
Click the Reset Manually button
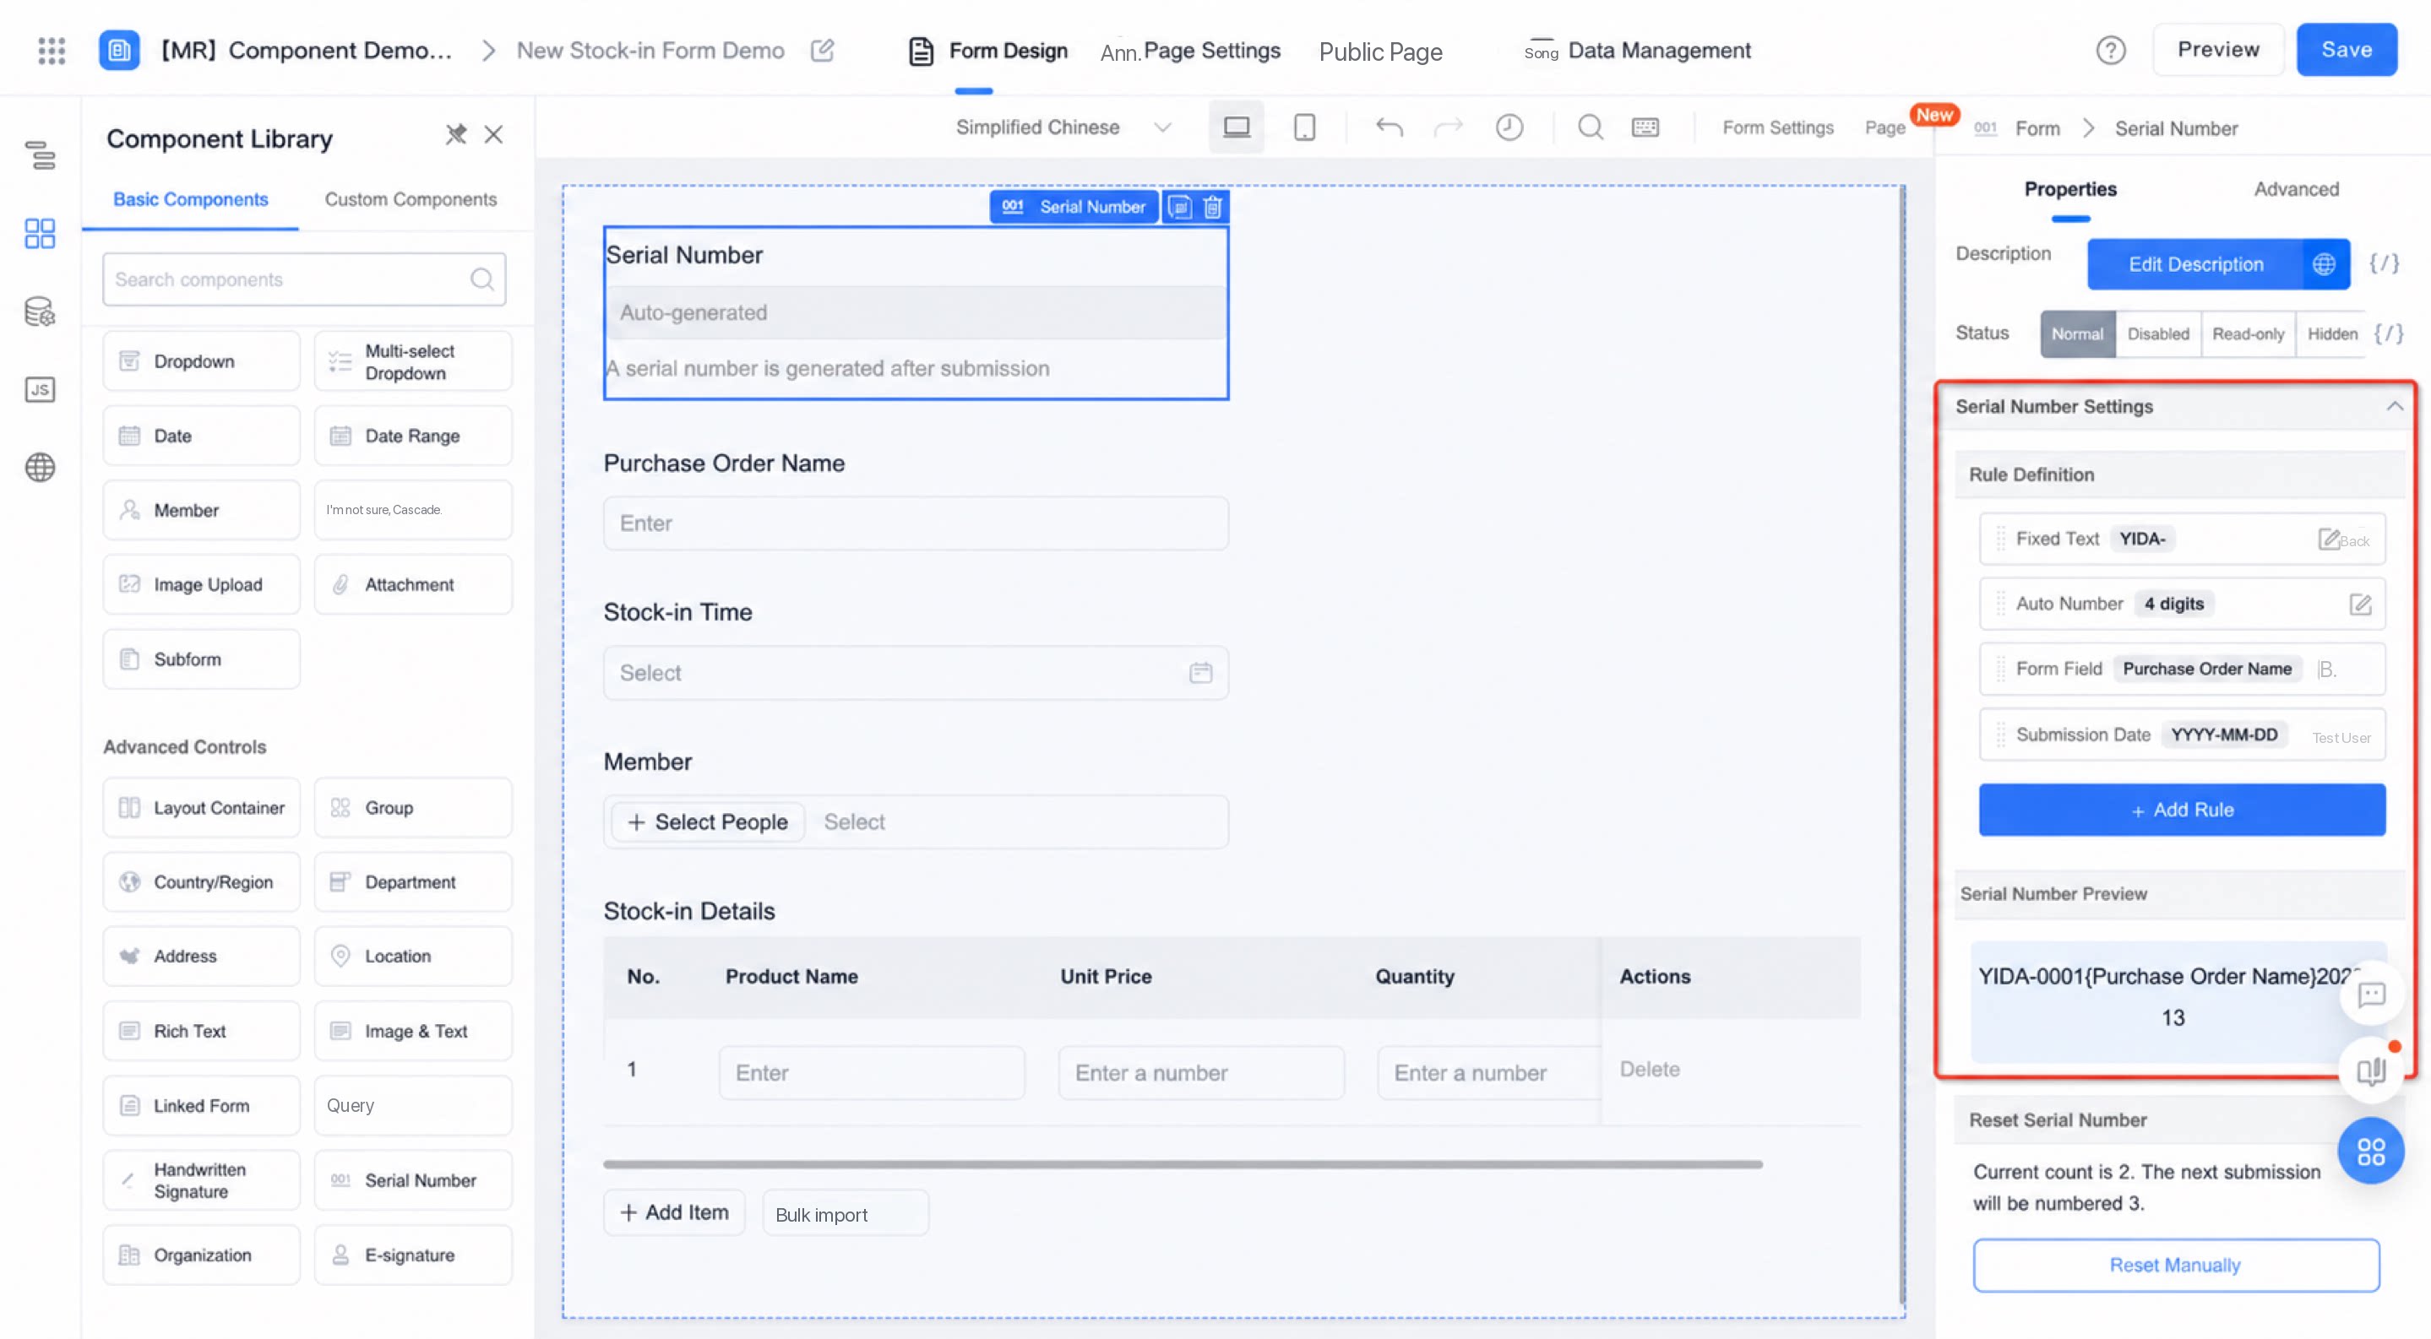click(x=2175, y=1266)
